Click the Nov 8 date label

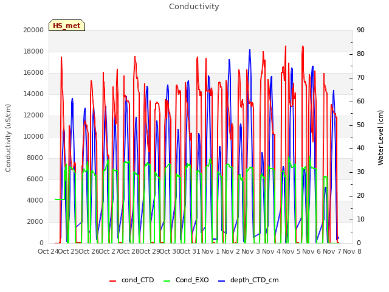pos(353,251)
